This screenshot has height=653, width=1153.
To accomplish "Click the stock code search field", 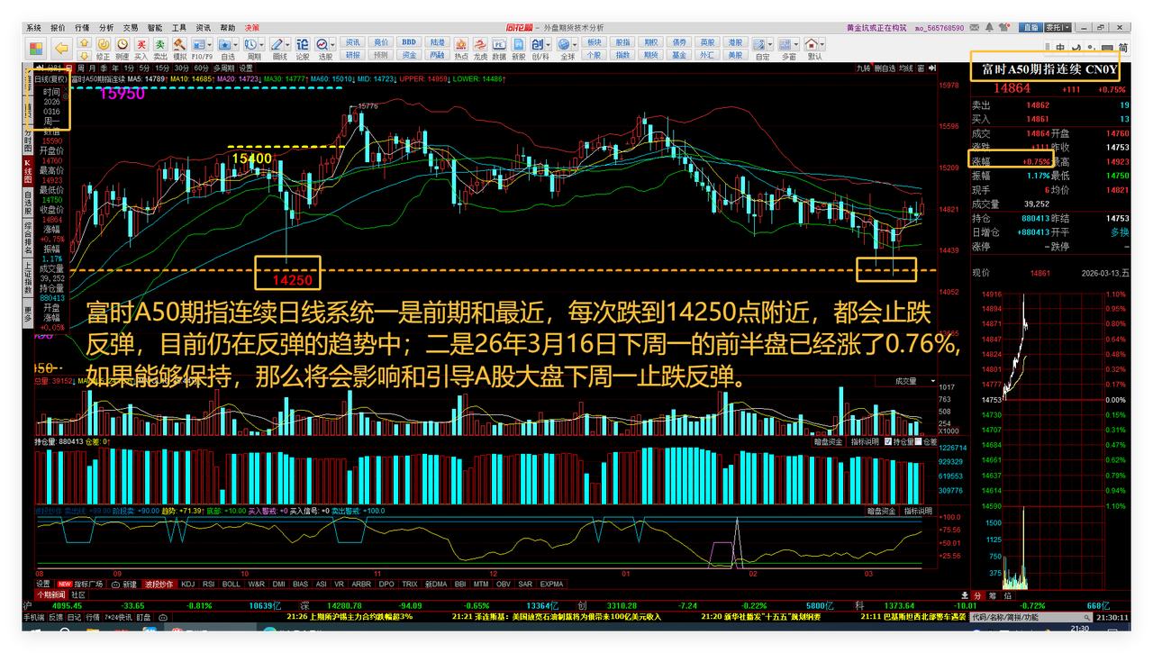I will (1031, 617).
